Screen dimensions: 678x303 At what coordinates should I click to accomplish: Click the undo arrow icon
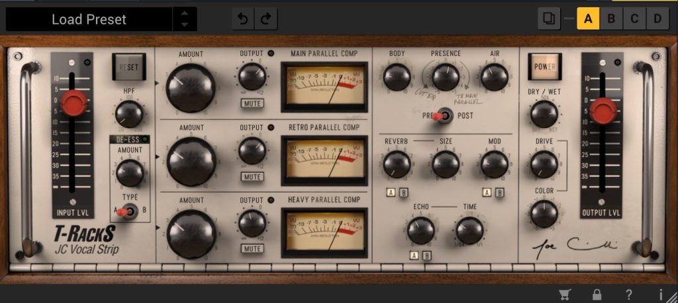243,19
